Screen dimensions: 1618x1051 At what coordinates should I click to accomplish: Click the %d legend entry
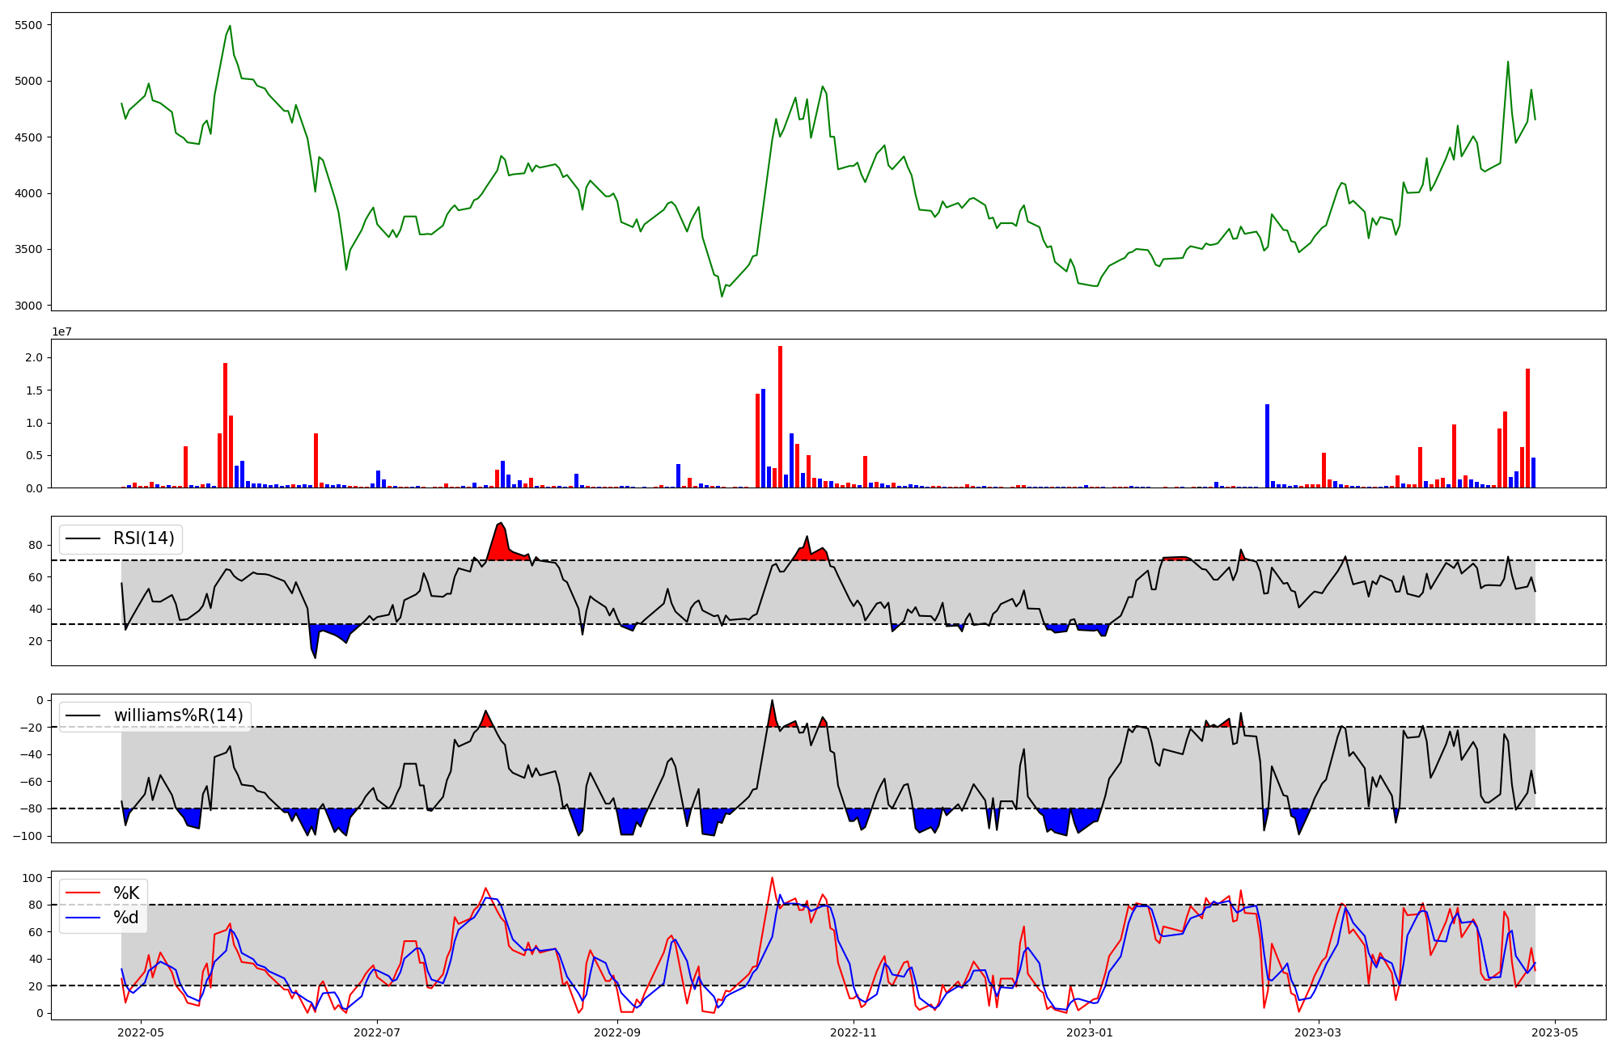pyautogui.click(x=126, y=918)
